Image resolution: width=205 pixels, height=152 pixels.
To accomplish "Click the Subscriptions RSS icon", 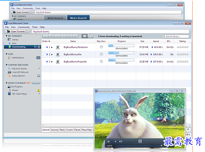I will (9, 76).
